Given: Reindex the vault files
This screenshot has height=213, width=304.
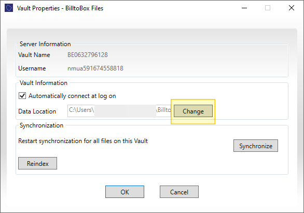Looking at the screenshot, I should pos(38,163).
